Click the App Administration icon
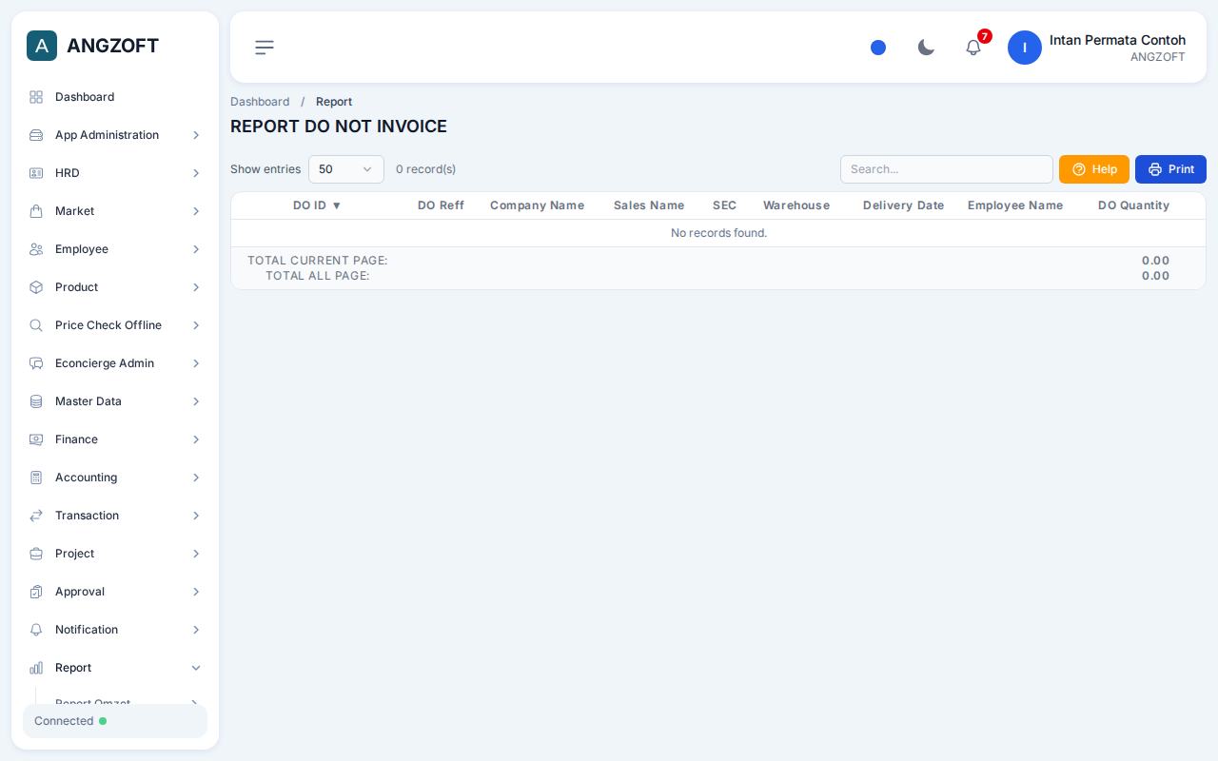Screen dimensions: 1218x761 click(36, 135)
